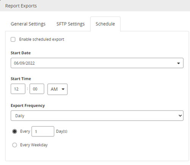Open the 06/09/2022 date picker field
This screenshot has width=190, height=165.
pyautogui.click(x=97, y=63)
